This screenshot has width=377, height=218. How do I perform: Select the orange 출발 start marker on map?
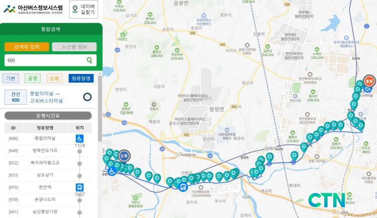(x=369, y=81)
